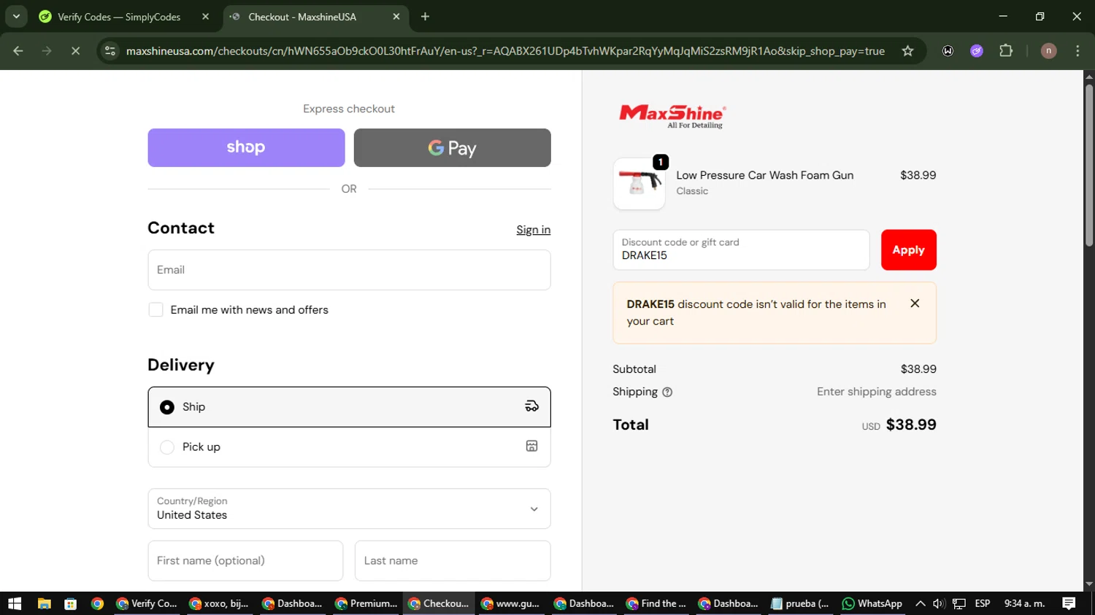Open the browser Extensions puzzle icon
The height and width of the screenshot is (615, 1095).
click(x=1006, y=51)
